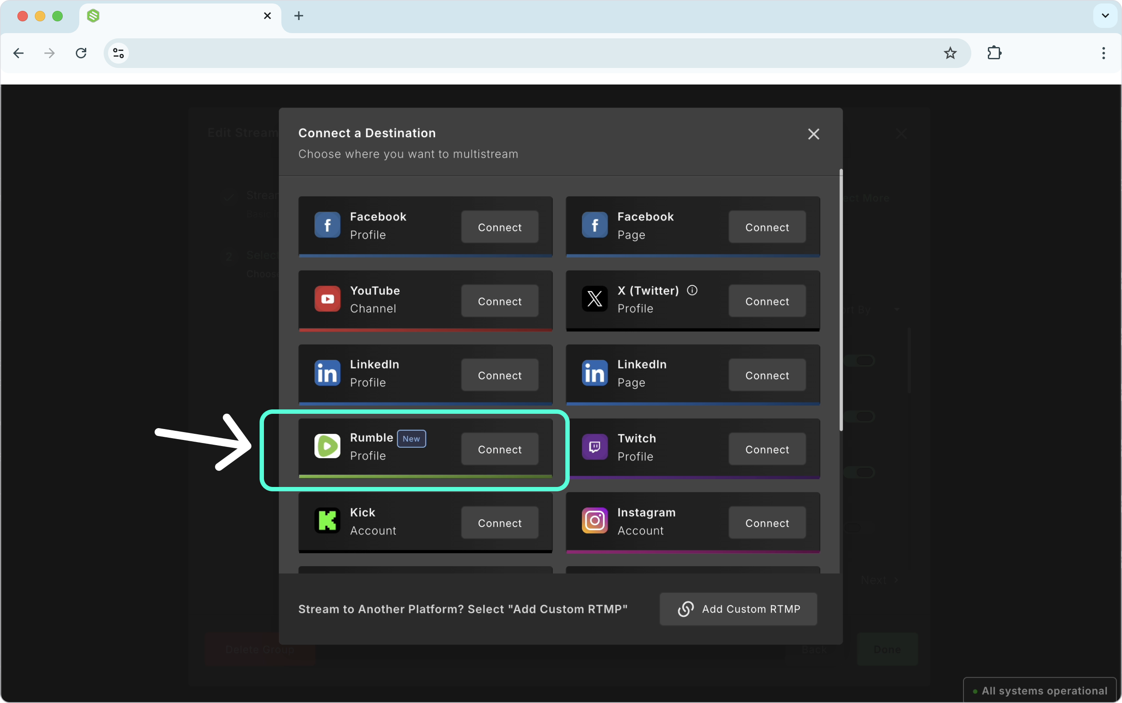This screenshot has width=1122, height=703.
Task: Click the LinkedIn Profile logo icon
Action: point(327,373)
